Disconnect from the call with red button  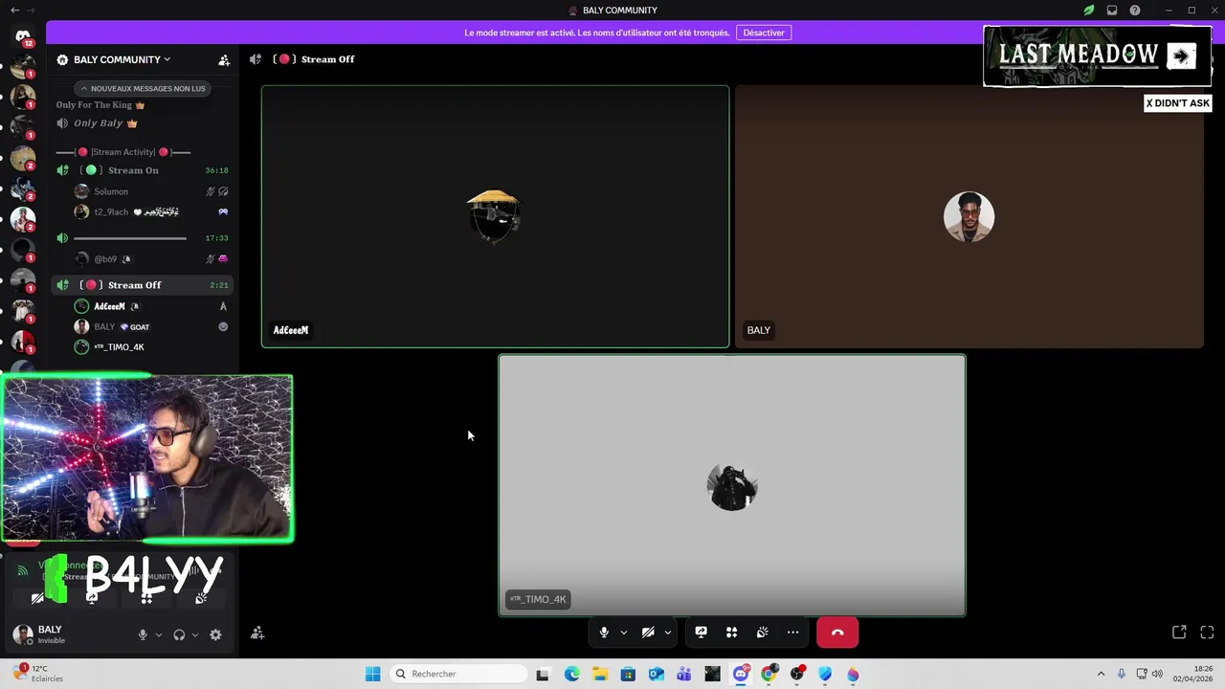(x=837, y=633)
